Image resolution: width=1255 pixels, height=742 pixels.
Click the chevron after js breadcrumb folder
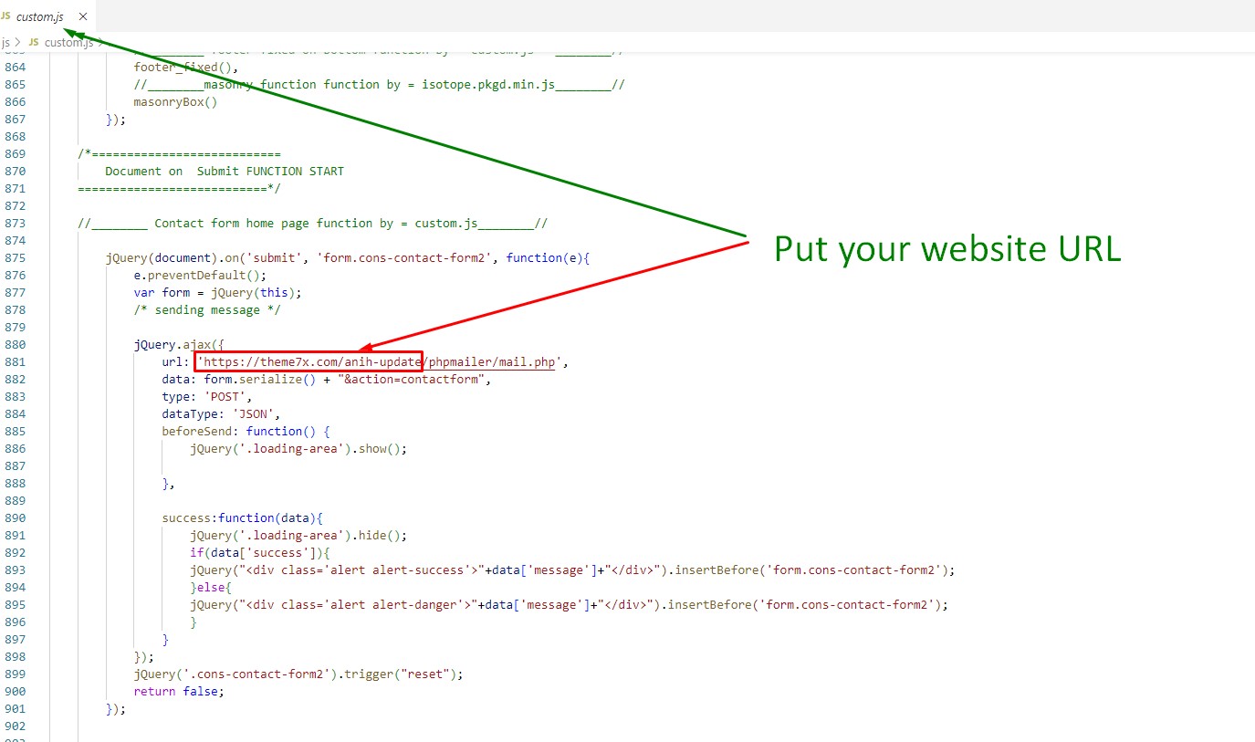point(18,42)
